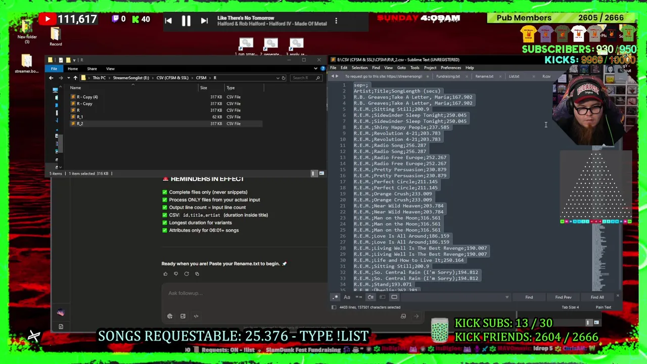Open Home ribbon tab in Explorer

tap(73, 69)
